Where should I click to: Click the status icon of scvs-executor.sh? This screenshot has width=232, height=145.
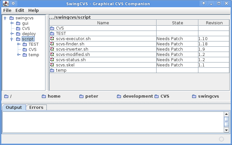click(x=52, y=39)
